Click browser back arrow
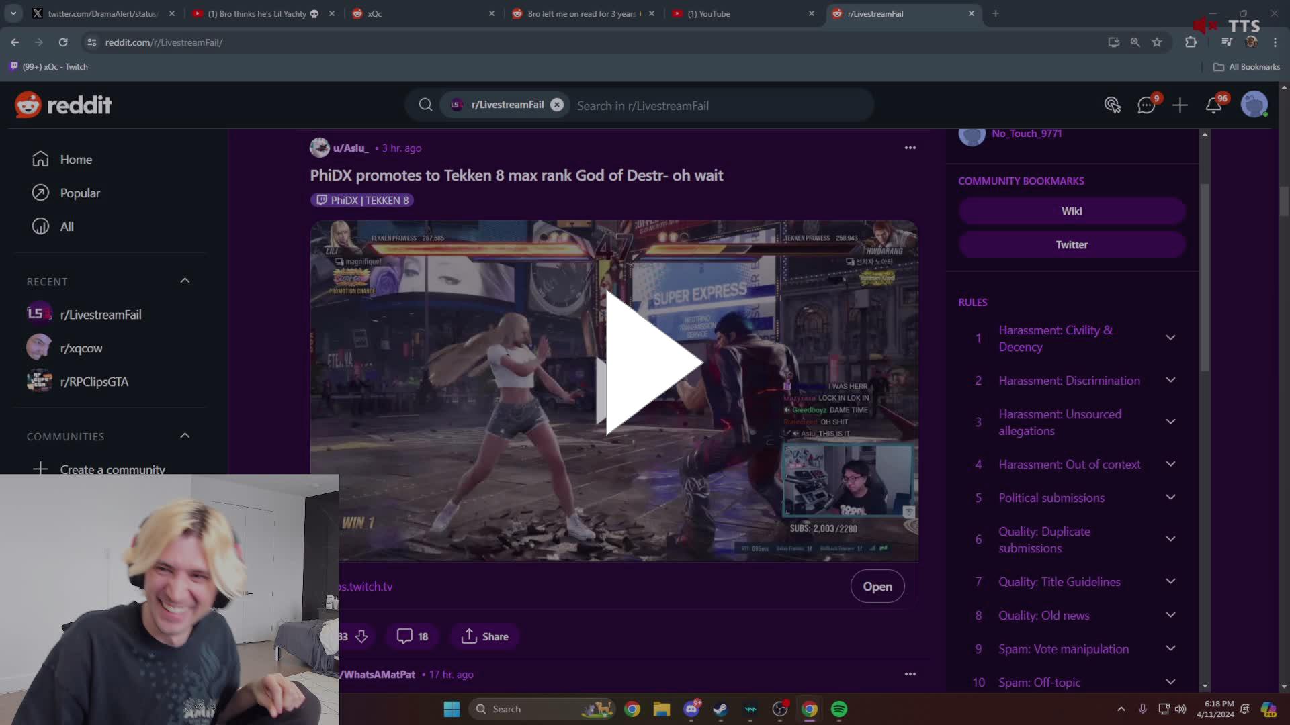Screen dimensions: 1290x725 click(x=15, y=42)
